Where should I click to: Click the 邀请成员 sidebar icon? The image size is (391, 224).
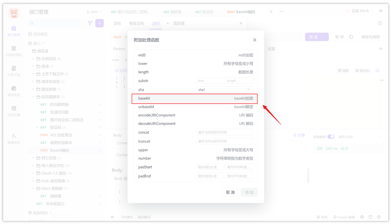14,139
